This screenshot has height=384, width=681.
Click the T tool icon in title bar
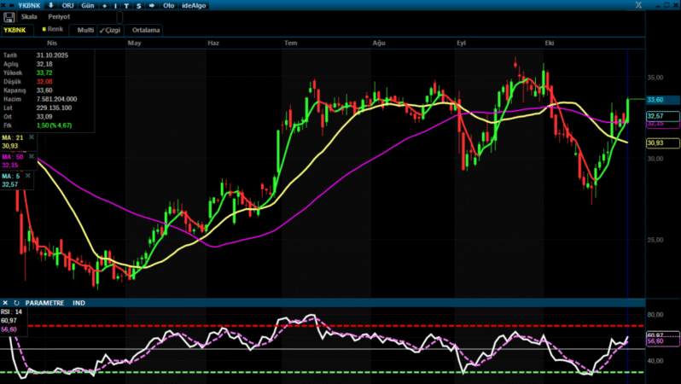[126, 5]
